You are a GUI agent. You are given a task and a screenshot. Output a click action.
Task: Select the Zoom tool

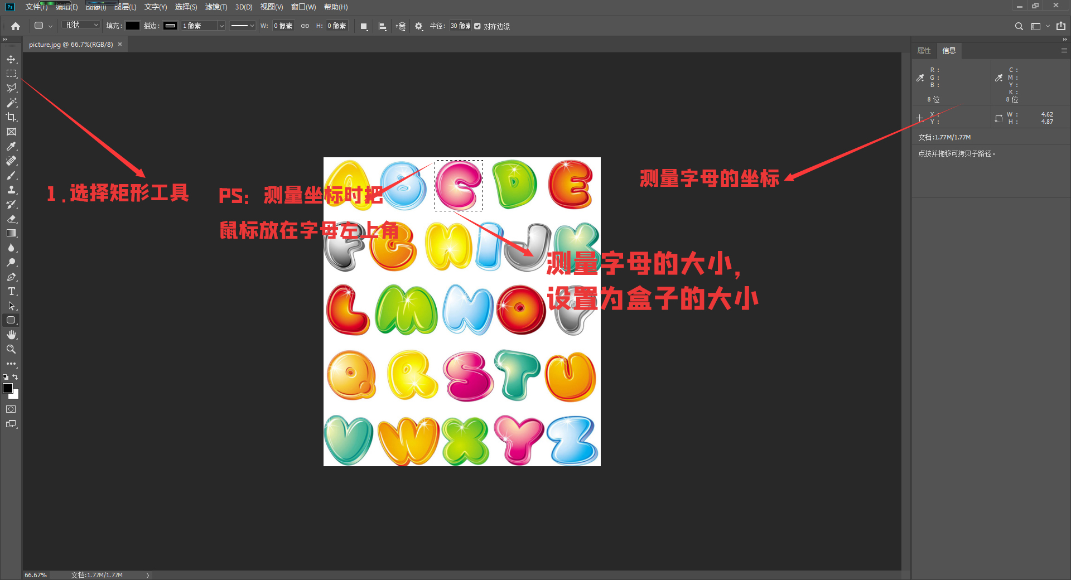click(x=11, y=349)
